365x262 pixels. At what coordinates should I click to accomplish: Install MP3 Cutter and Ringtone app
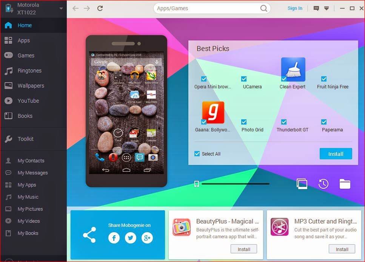coord(342,249)
